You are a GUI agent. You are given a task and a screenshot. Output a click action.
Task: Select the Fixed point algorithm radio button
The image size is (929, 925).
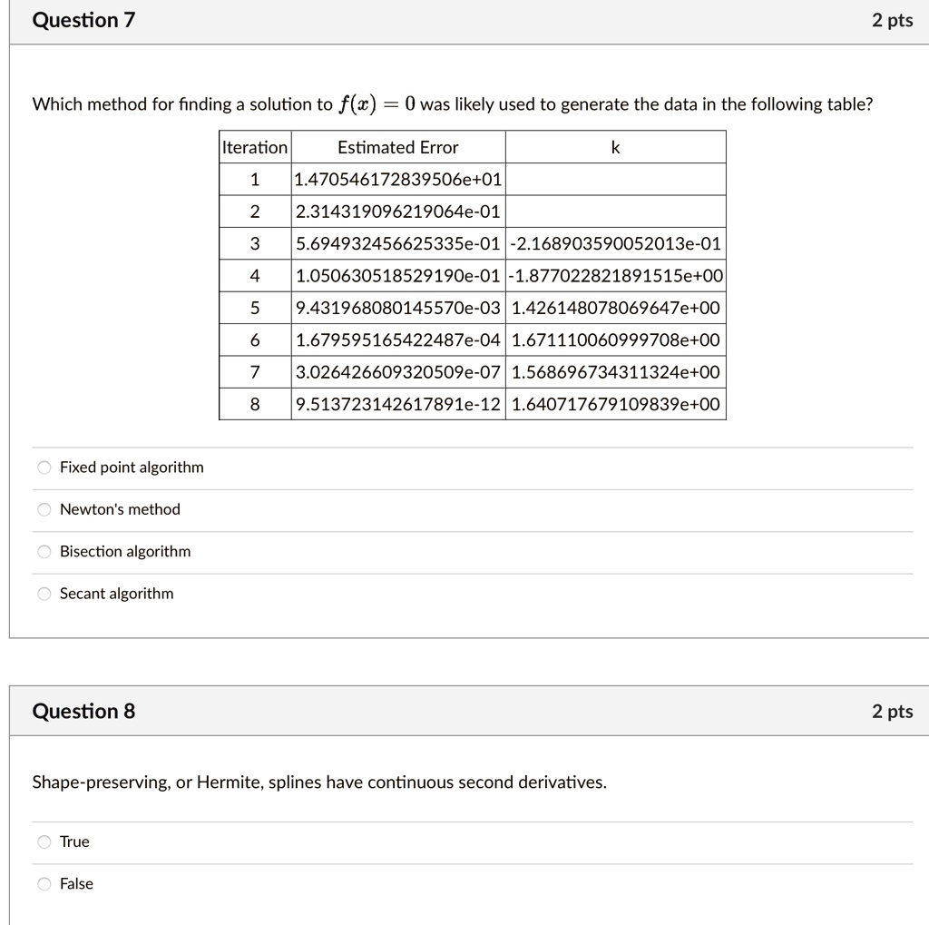click(x=44, y=467)
